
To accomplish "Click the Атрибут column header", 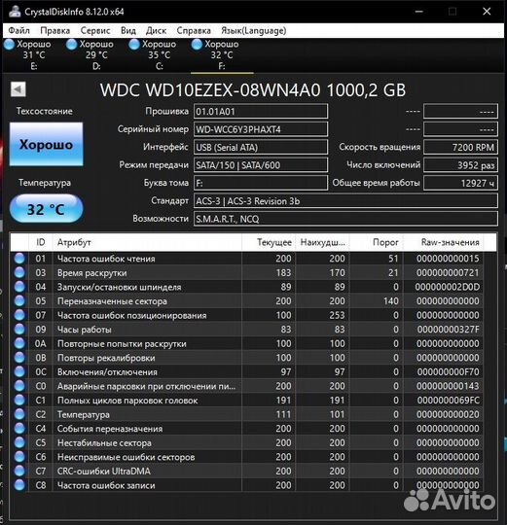I will click(147, 242).
